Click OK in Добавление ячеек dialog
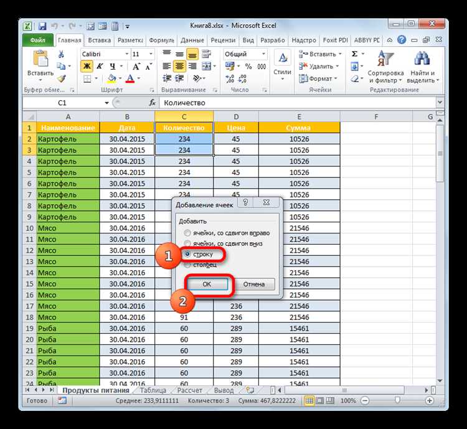467x429 pixels. pos(207,284)
